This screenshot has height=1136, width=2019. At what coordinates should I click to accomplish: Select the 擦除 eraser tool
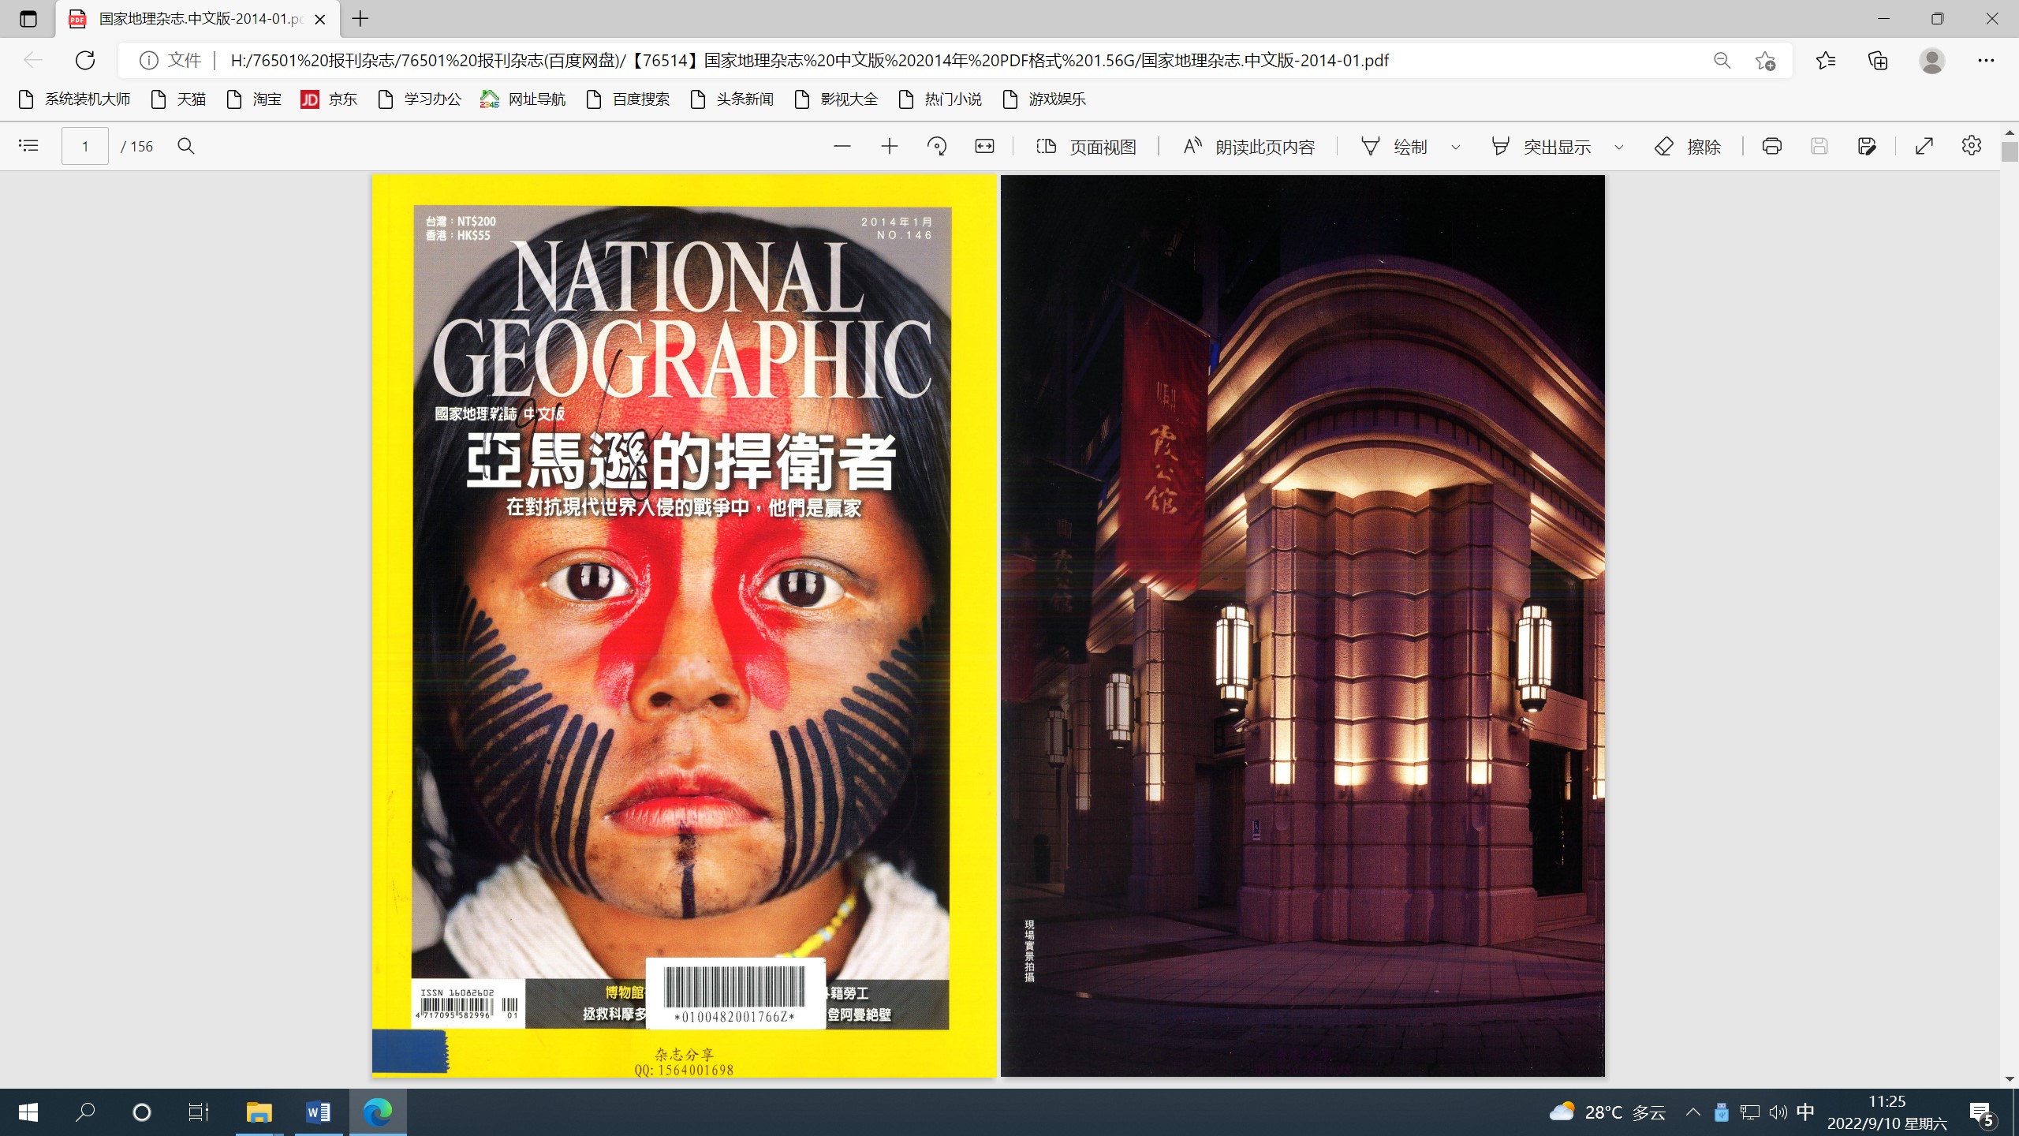click(x=1688, y=147)
